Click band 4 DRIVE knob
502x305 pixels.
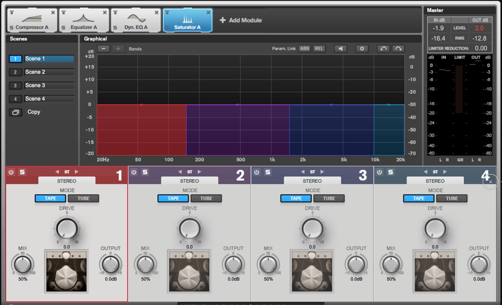pos(435,228)
